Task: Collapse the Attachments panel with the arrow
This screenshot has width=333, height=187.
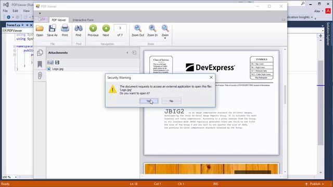Action: 127,52
